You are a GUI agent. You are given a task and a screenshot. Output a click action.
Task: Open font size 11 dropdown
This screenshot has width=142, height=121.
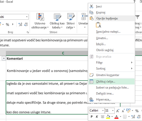[x=113, y=111]
